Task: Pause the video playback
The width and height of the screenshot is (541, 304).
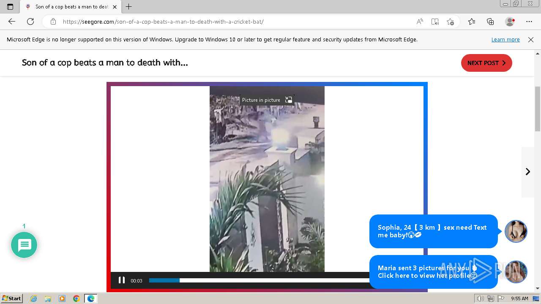Action: point(122,280)
